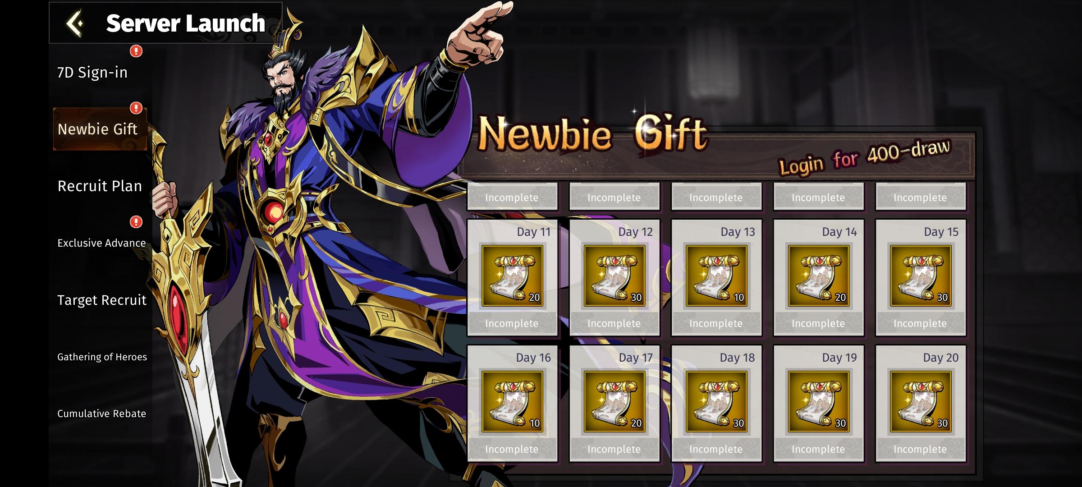Image resolution: width=1082 pixels, height=487 pixels.
Task: Select the Day 13 scroll reward icon
Action: tap(716, 276)
